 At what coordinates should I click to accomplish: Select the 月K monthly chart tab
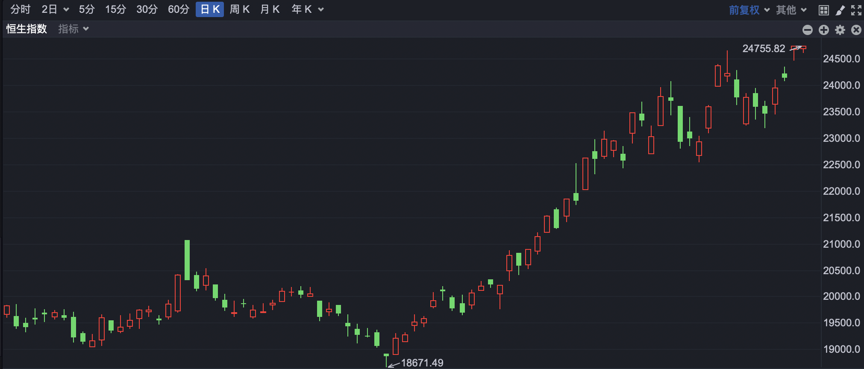(270, 9)
